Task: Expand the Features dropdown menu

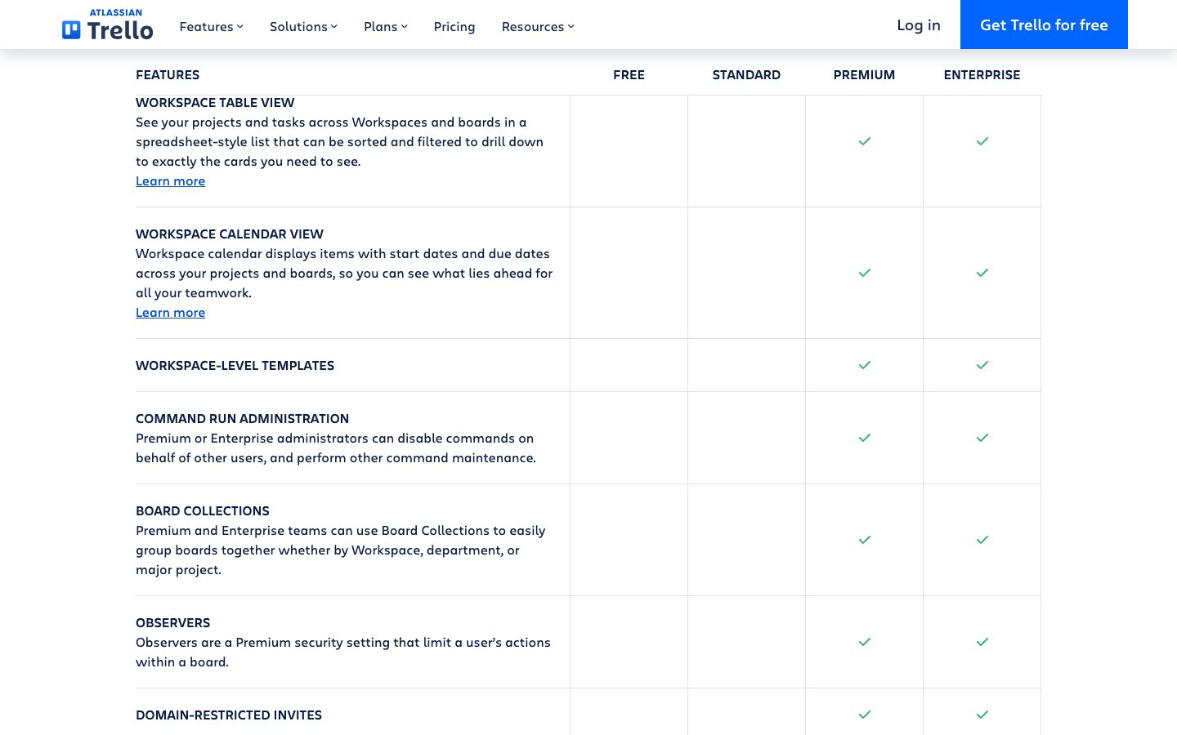Action: pos(211,26)
